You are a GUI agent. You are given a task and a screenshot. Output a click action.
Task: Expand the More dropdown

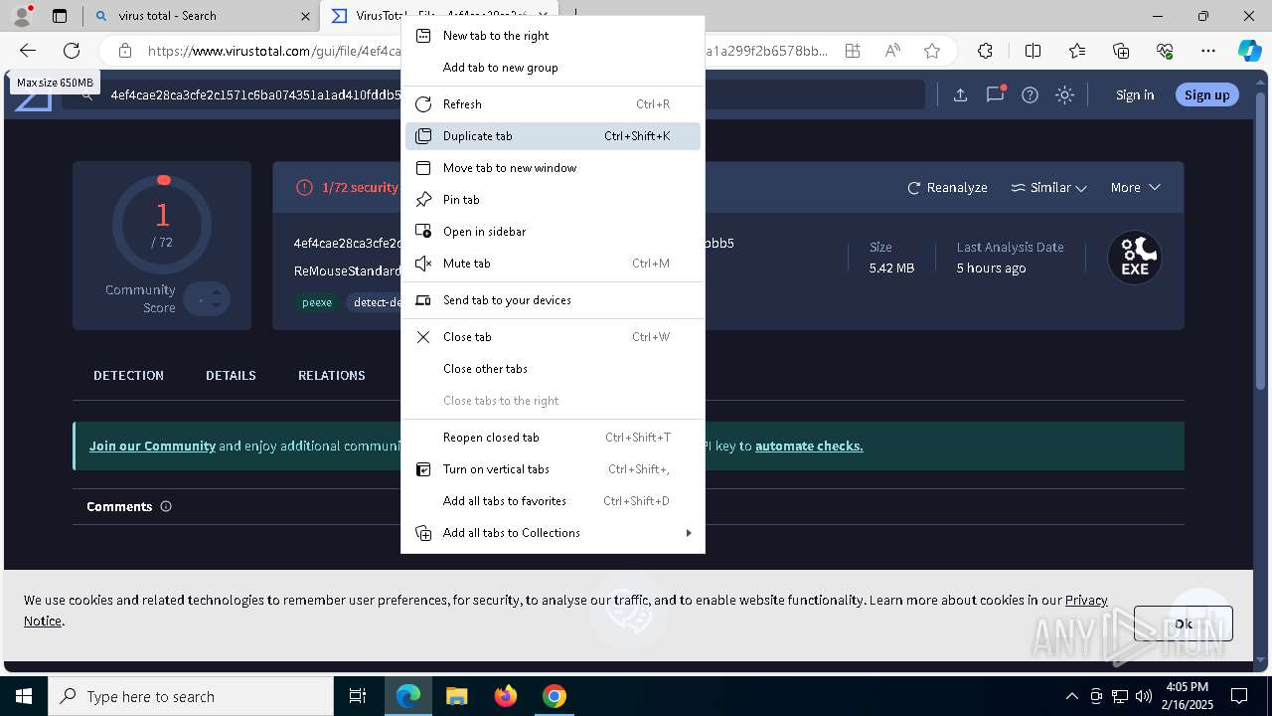pos(1136,187)
